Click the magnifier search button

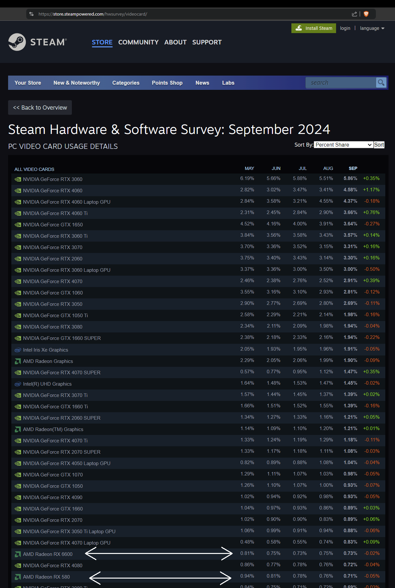381,83
